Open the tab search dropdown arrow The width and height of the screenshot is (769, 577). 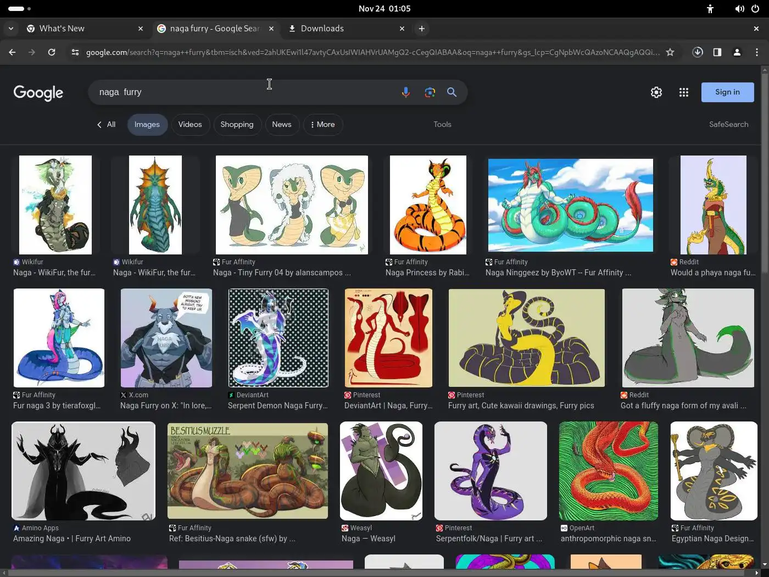pyautogui.click(x=11, y=29)
